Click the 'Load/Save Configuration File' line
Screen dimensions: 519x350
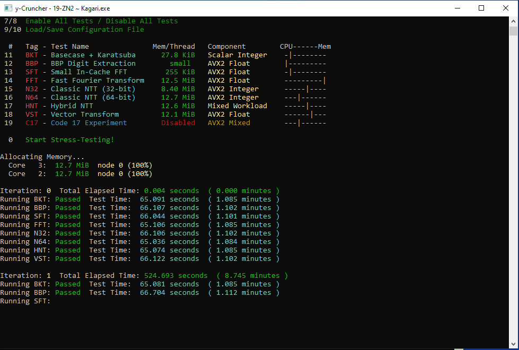[x=85, y=30]
